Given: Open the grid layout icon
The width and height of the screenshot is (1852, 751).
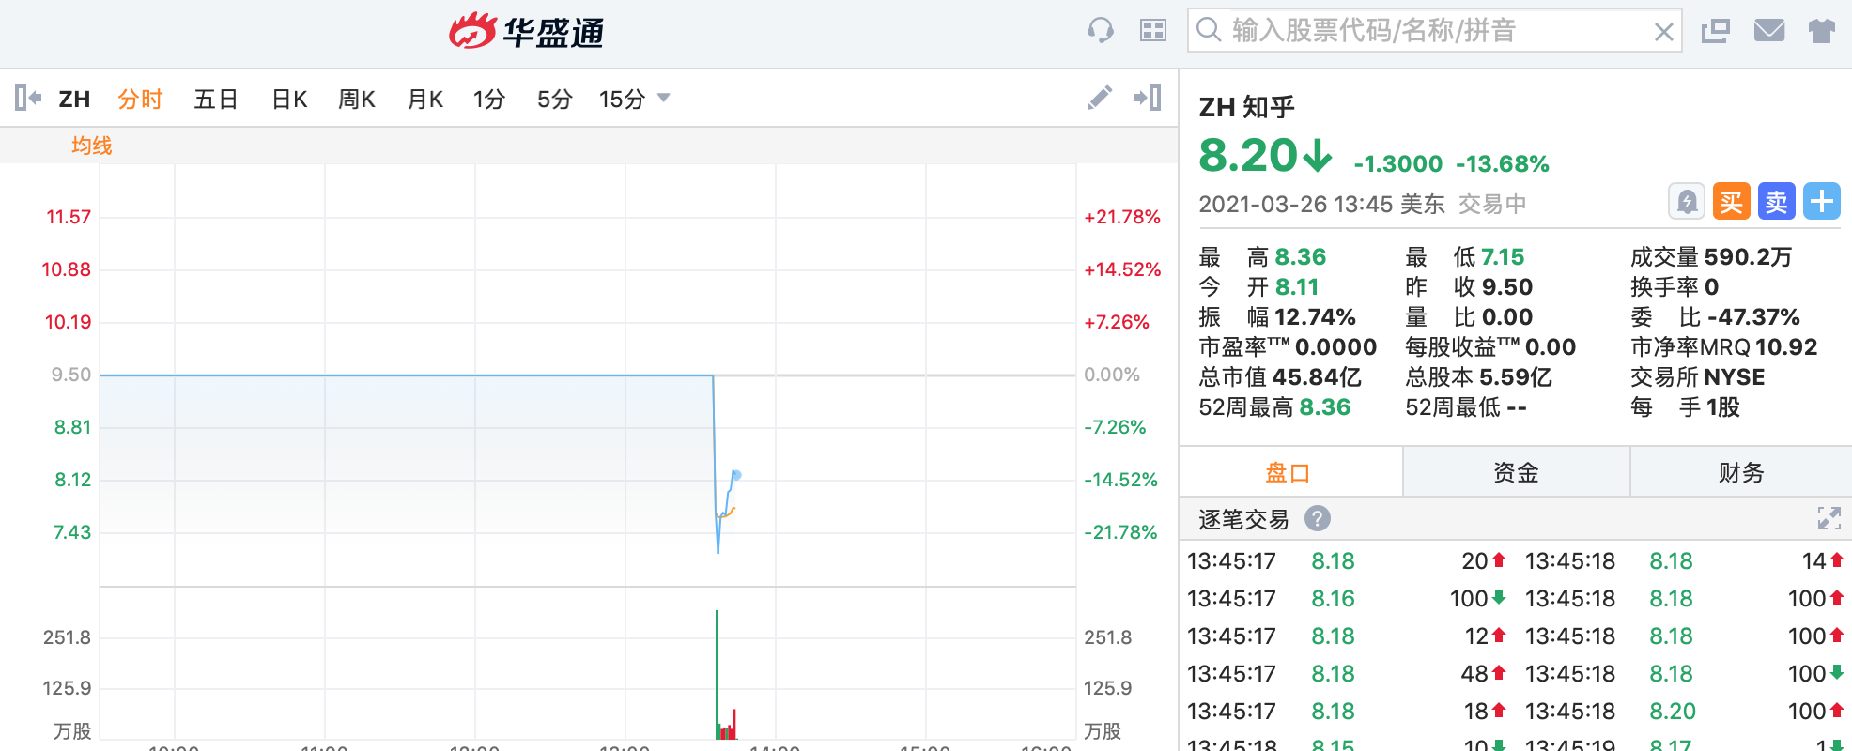Looking at the screenshot, I should pyautogui.click(x=1152, y=31).
